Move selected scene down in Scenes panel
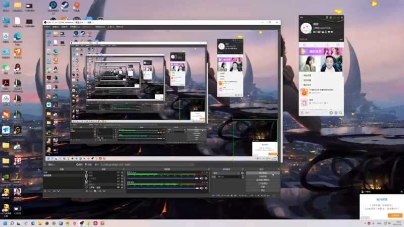Screen dimensions: 404x227 pos(59,191)
